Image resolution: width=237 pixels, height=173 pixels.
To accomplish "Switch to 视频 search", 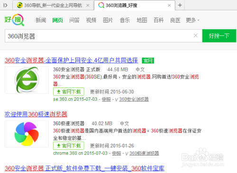I will (x=91, y=20).
